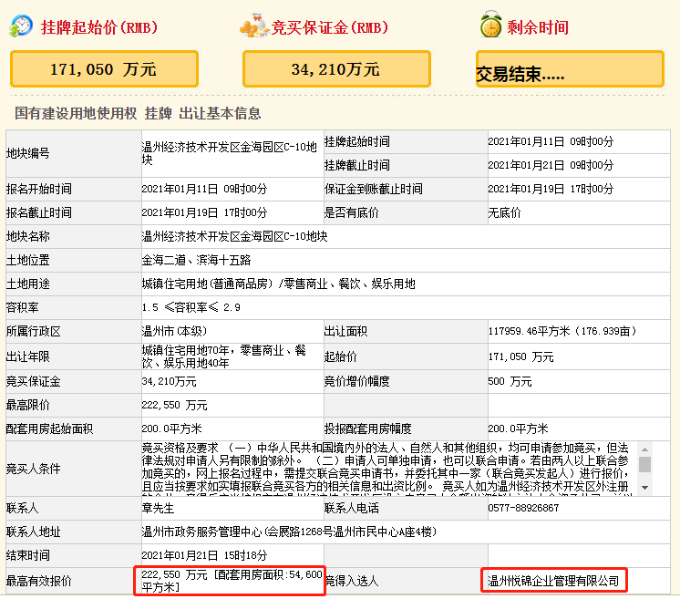Click the 联系人地址 label
The width and height of the screenshot is (680, 599).
34,532
